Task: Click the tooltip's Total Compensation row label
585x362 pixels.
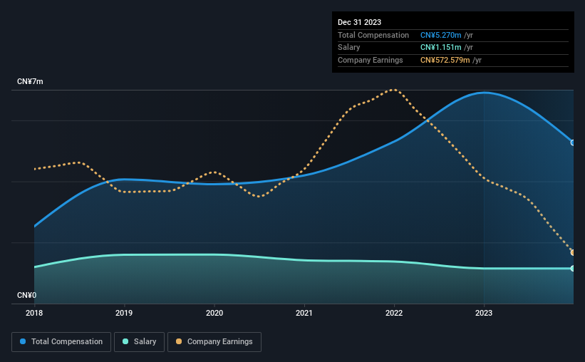Action: tap(373, 35)
